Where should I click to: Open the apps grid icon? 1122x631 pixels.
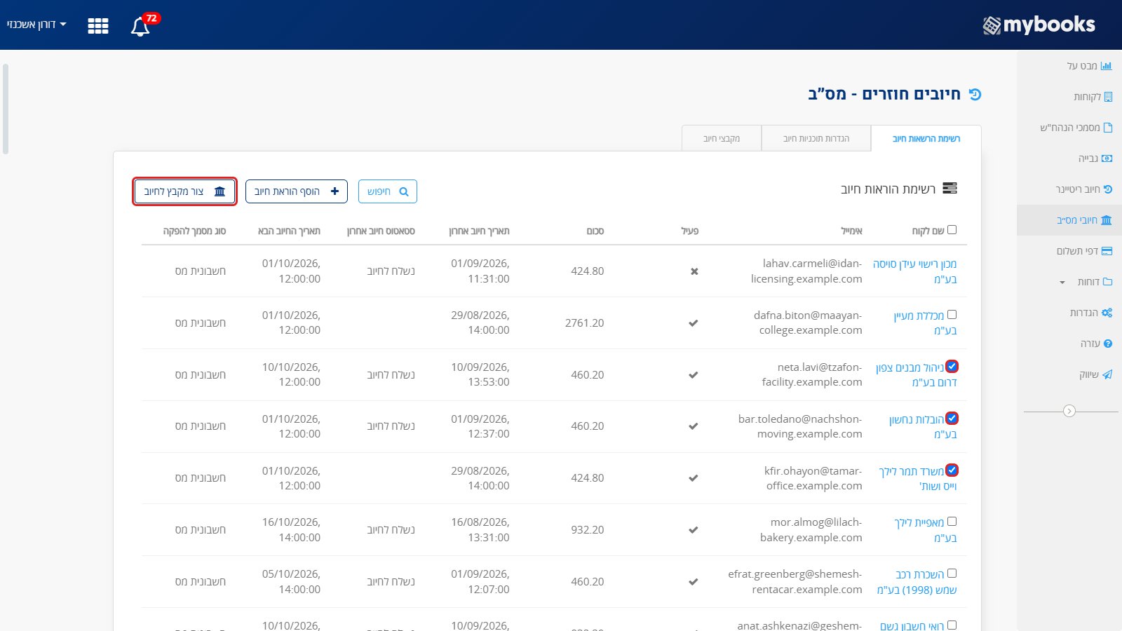[x=97, y=26]
